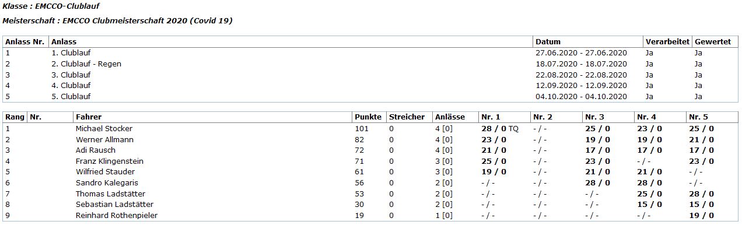This screenshot has height=225, width=742.
Task: Click the Anlässe column header
Action: click(450, 117)
